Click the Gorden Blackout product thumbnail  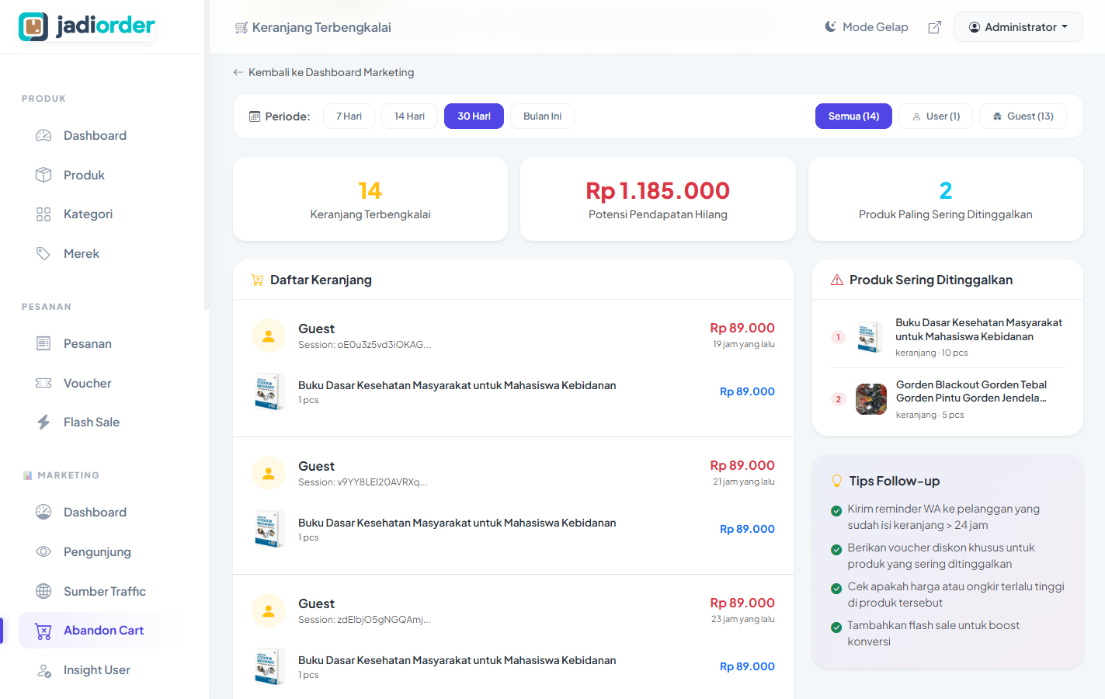pyautogui.click(x=870, y=399)
